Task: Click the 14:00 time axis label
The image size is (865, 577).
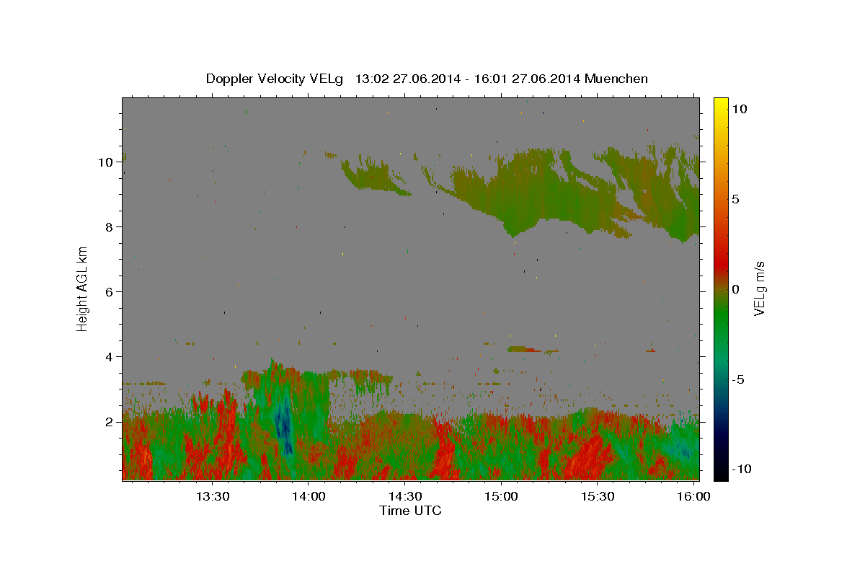Action: coord(309,497)
